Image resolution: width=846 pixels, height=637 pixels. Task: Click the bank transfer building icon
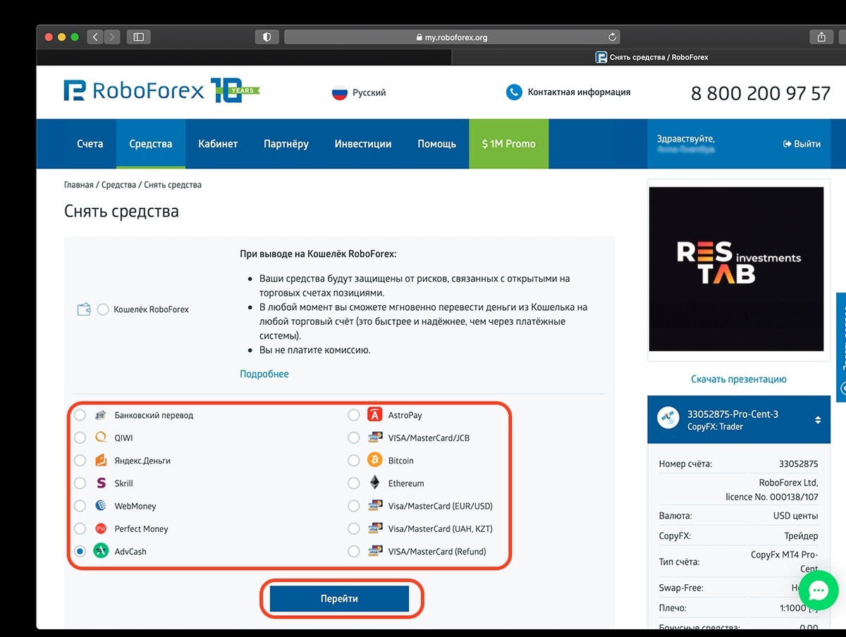pyautogui.click(x=101, y=415)
